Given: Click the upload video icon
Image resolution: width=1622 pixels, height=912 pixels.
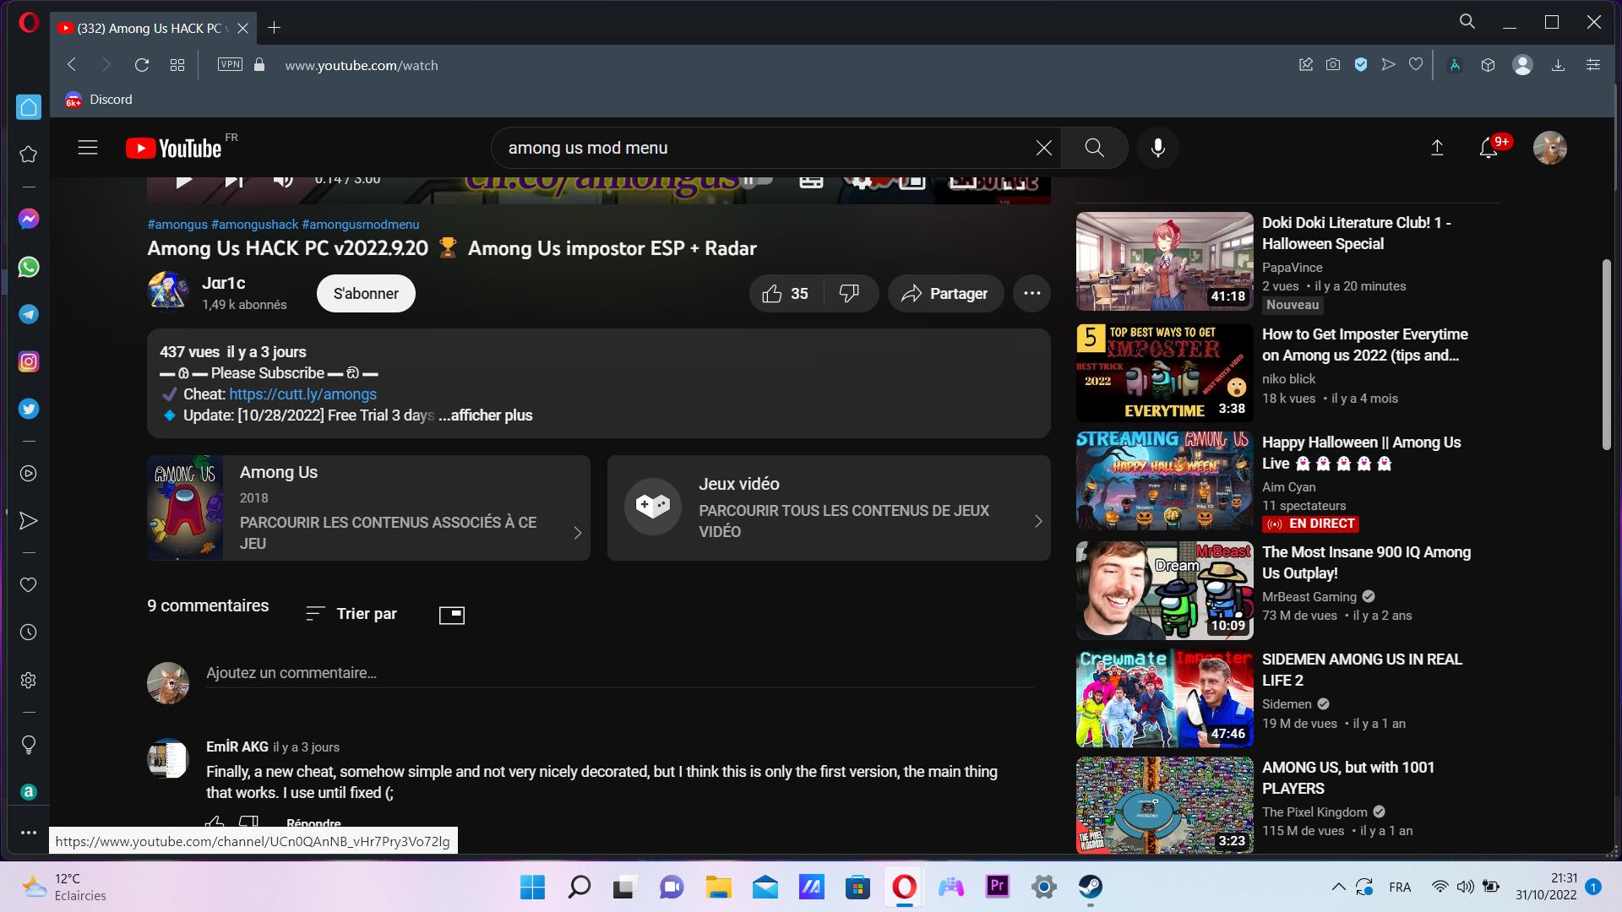Looking at the screenshot, I should click(x=1436, y=148).
